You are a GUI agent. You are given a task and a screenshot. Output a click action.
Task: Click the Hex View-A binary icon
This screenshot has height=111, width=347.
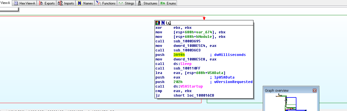16,3
